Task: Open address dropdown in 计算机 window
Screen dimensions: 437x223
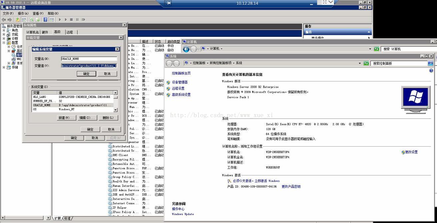Action: [x=370, y=49]
